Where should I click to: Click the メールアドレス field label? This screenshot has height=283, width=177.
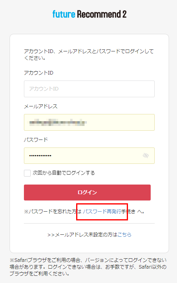click(41, 106)
